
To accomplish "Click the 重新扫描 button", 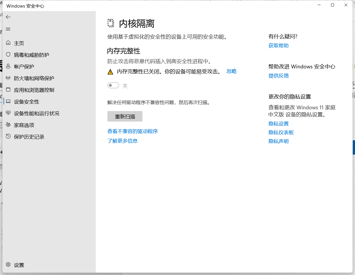I will (125, 116).
